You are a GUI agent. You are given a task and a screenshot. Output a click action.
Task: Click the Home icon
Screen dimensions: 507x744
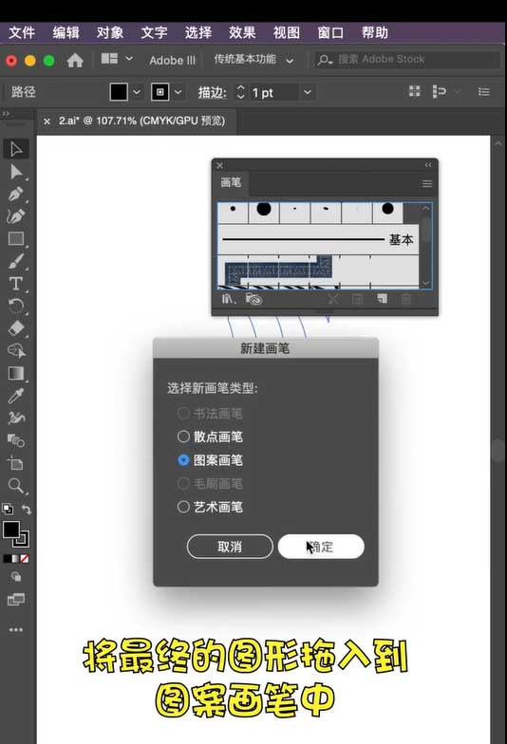75,61
